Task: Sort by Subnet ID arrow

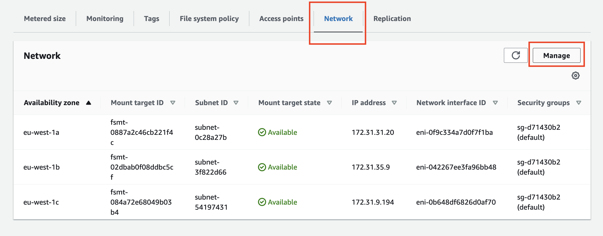Action: click(236, 103)
